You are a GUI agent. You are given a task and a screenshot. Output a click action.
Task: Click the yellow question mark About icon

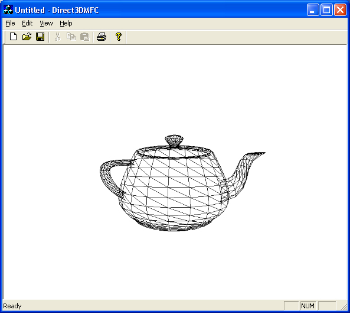point(119,37)
